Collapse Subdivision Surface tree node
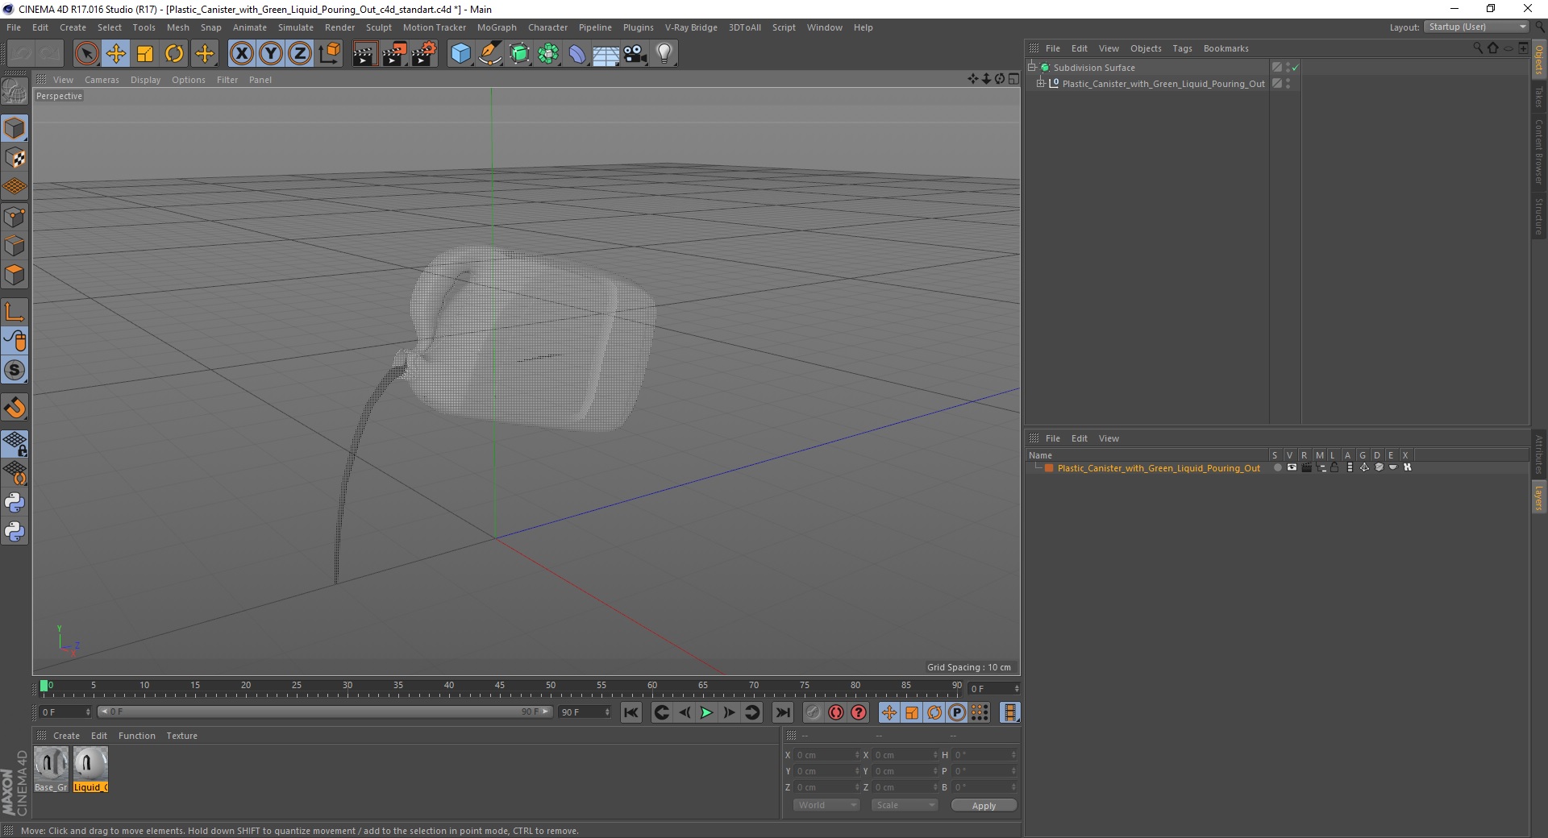Screen dimensions: 1548x838 [1031, 68]
